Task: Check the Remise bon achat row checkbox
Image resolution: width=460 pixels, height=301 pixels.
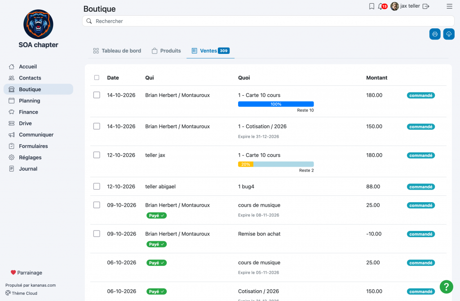Action: point(97,234)
